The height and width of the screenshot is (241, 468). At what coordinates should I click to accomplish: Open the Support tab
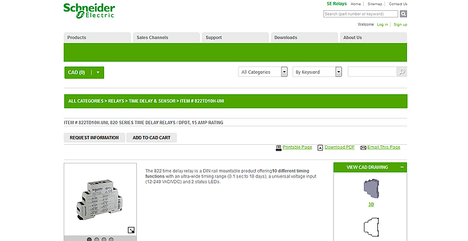(235, 37)
